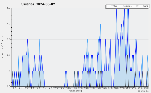The height and width of the screenshot is (93, 151).
Task: Click the "10 h" x-axis tick label
Action: click(68, 88)
